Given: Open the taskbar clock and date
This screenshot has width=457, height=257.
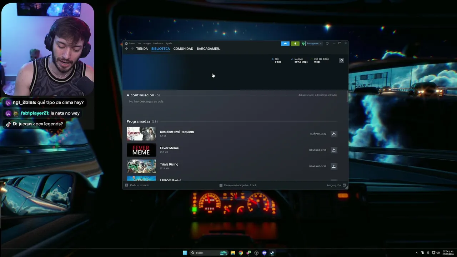Looking at the screenshot, I should point(448,253).
